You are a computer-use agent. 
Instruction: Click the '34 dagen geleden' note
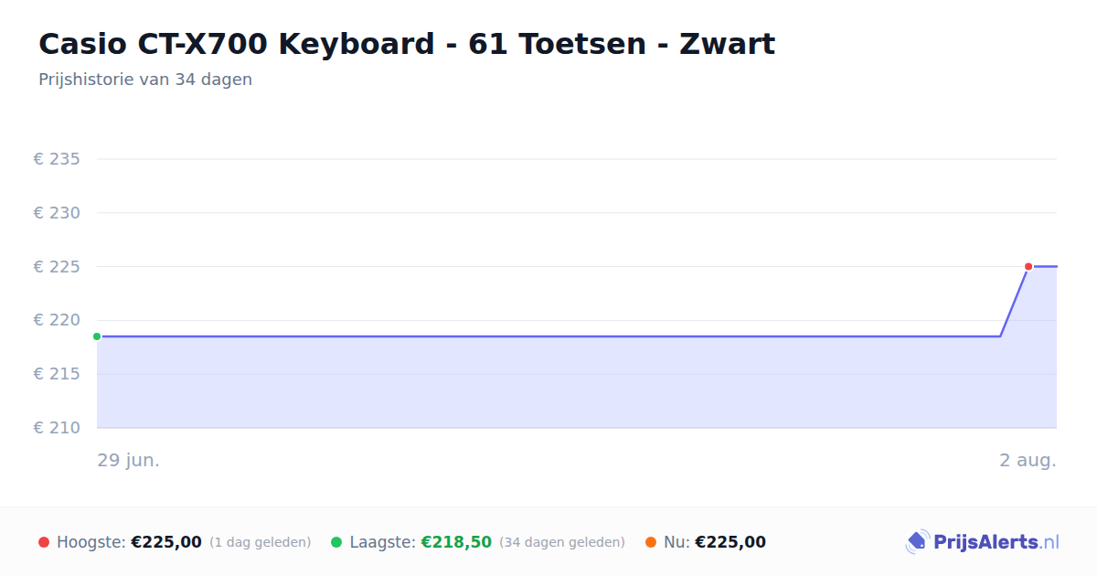[562, 542]
